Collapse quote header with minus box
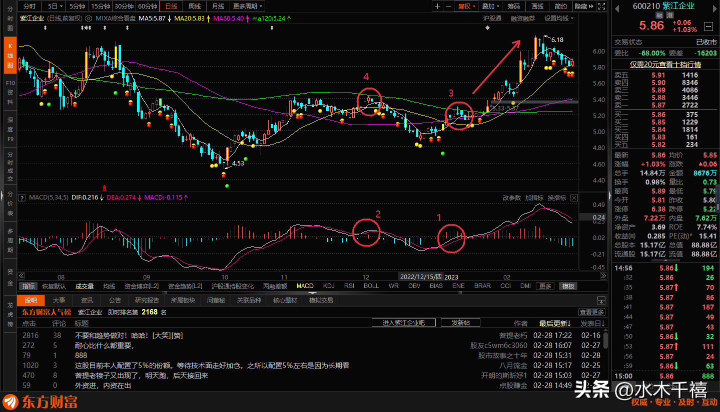This screenshot has width=720, height=412. coord(708,26)
